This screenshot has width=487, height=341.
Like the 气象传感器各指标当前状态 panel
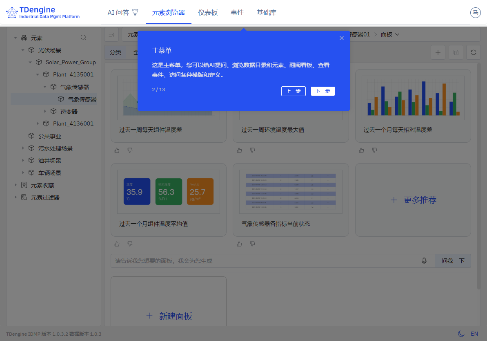coord(240,244)
